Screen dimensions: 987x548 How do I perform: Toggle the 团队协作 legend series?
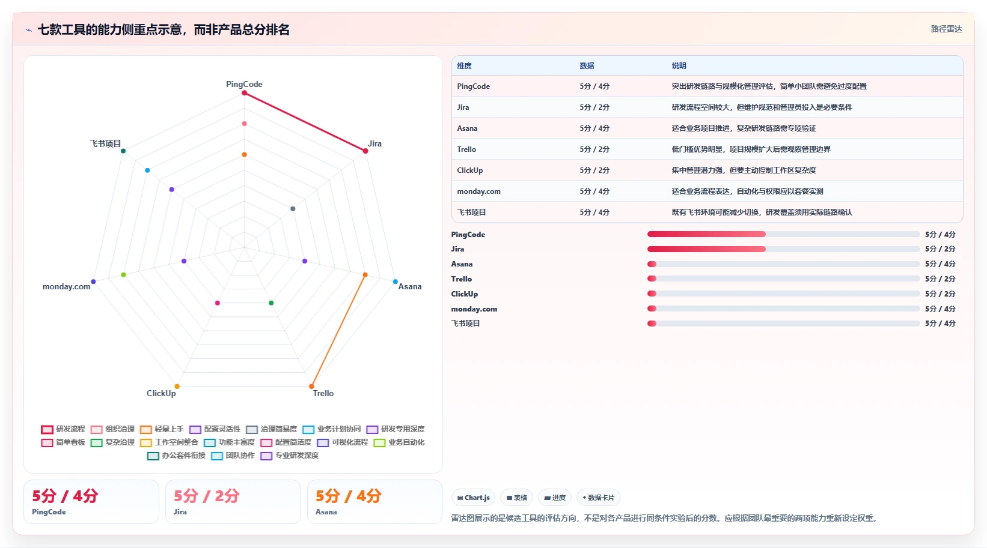point(233,456)
